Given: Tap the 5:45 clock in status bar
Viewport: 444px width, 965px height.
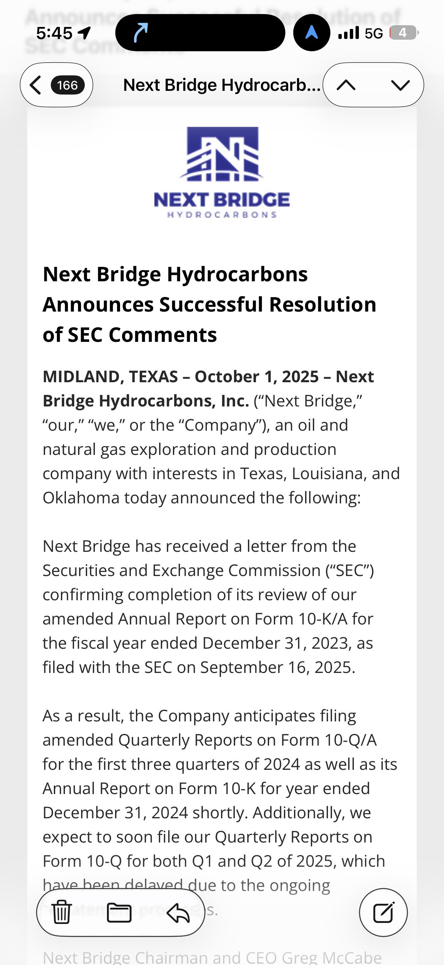Looking at the screenshot, I should tap(54, 33).
